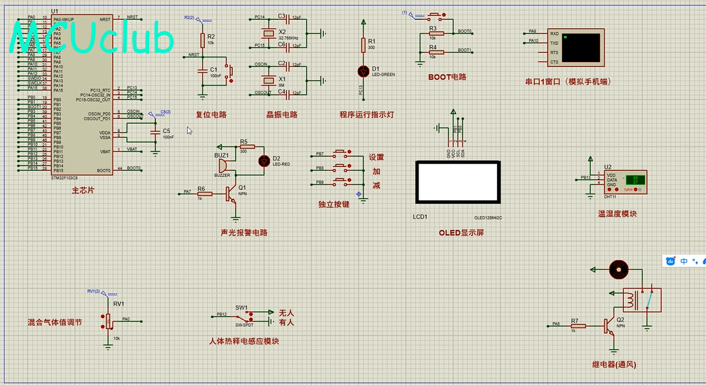Click the 有人 switch label

[x=286, y=322]
